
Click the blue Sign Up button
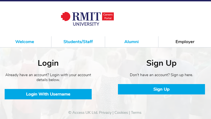pos(161,89)
